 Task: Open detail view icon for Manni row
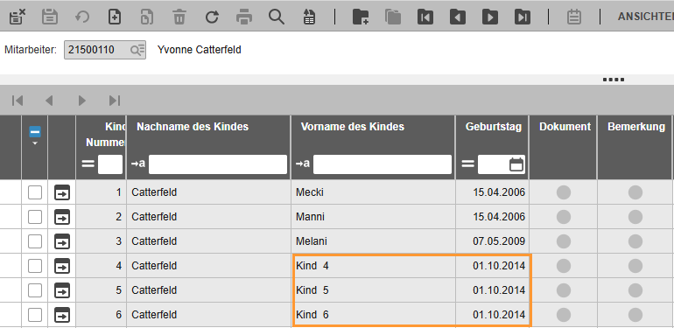tap(62, 217)
